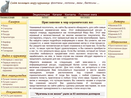Viewport: 131px width, 98px height.
Task: Open Лучшие техники декора link
Action: pos(13,79)
